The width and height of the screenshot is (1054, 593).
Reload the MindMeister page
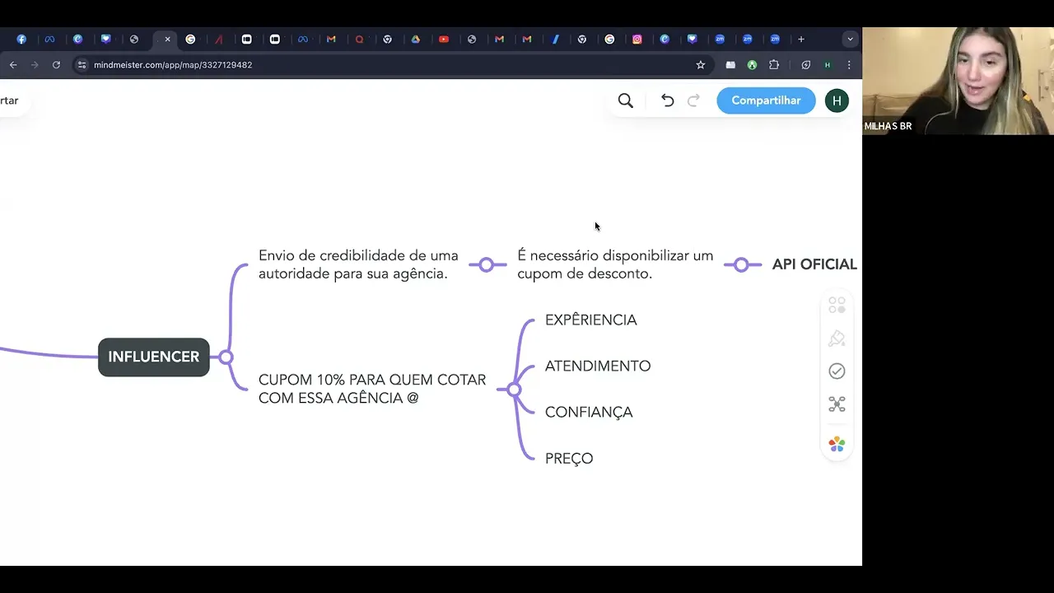click(x=56, y=65)
